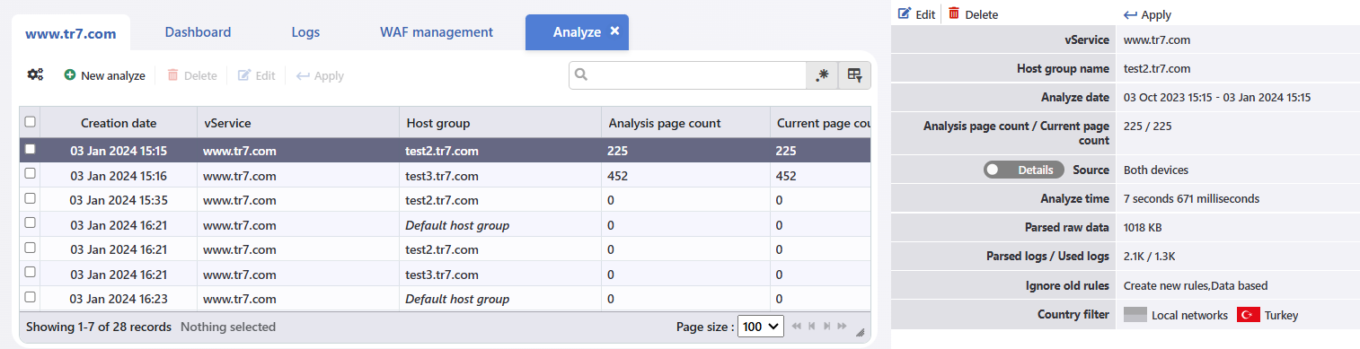The image size is (1360, 349).
Task: Go to first page pager icon
Action: click(796, 327)
